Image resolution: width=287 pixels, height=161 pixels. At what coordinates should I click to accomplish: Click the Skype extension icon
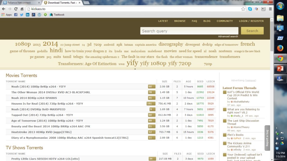250,9
